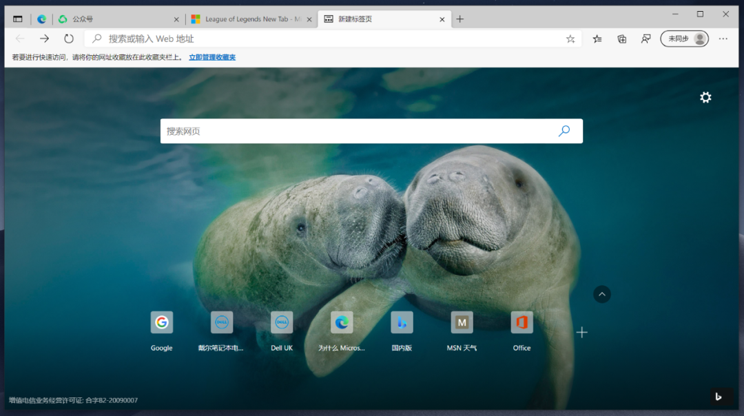
Task: Switch to the pinned Edge tab
Action: click(42, 19)
